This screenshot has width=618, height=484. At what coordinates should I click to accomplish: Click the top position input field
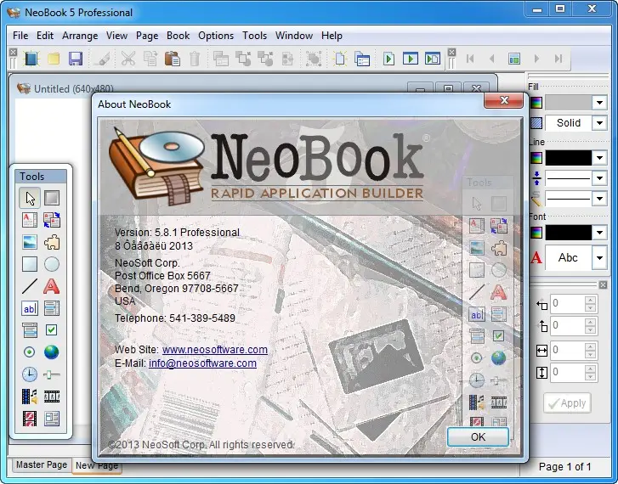point(568,326)
